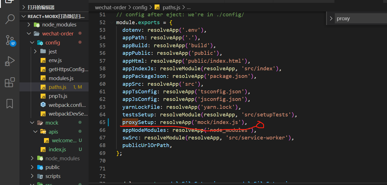Collapse the config folder
This screenshot has width=387, height=185.
point(32,43)
